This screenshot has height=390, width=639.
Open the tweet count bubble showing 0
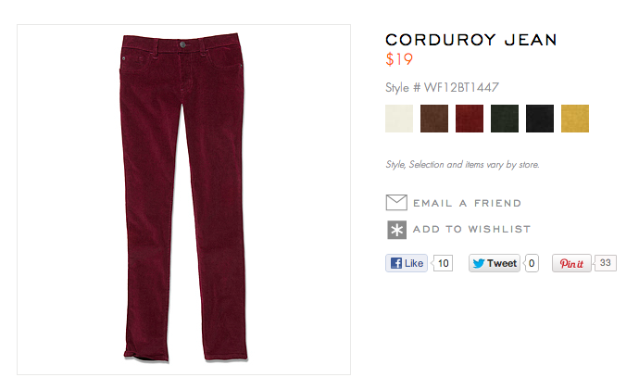(x=532, y=263)
